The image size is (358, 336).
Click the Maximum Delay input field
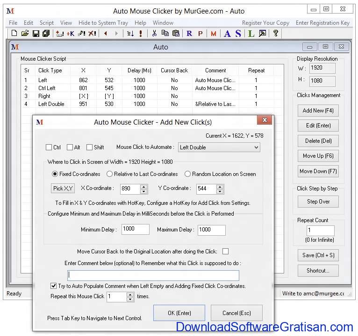(x=212, y=230)
